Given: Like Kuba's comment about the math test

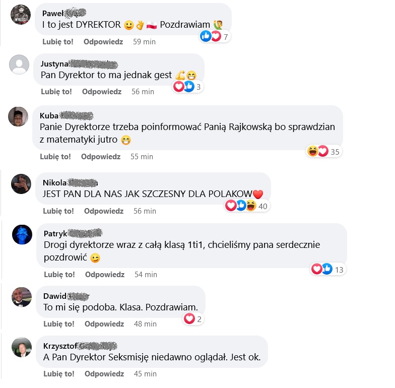Looking at the screenshot, I should 55,156.
